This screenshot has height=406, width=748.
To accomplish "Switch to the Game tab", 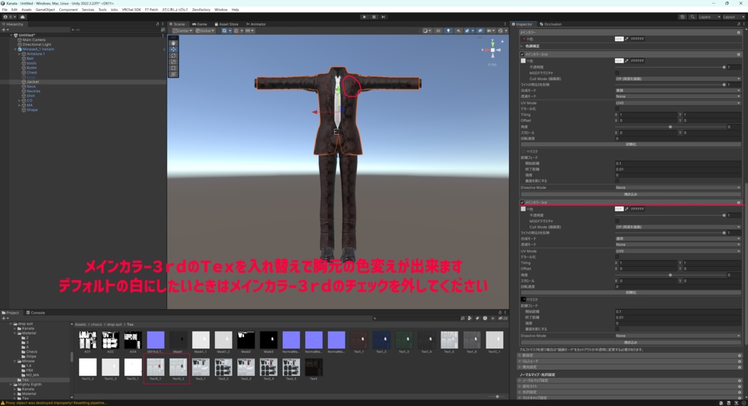I will pyautogui.click(x=199, y=24).
